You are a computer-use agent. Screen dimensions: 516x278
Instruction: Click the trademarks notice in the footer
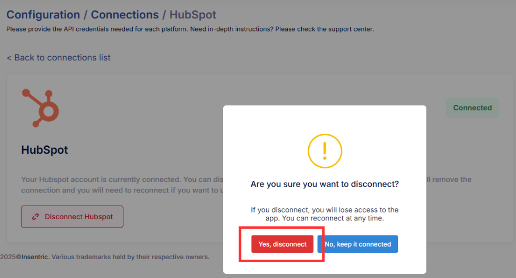[131, 257]
